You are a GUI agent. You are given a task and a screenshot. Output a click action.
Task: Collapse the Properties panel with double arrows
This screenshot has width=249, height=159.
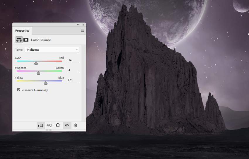tap(78, 25)
